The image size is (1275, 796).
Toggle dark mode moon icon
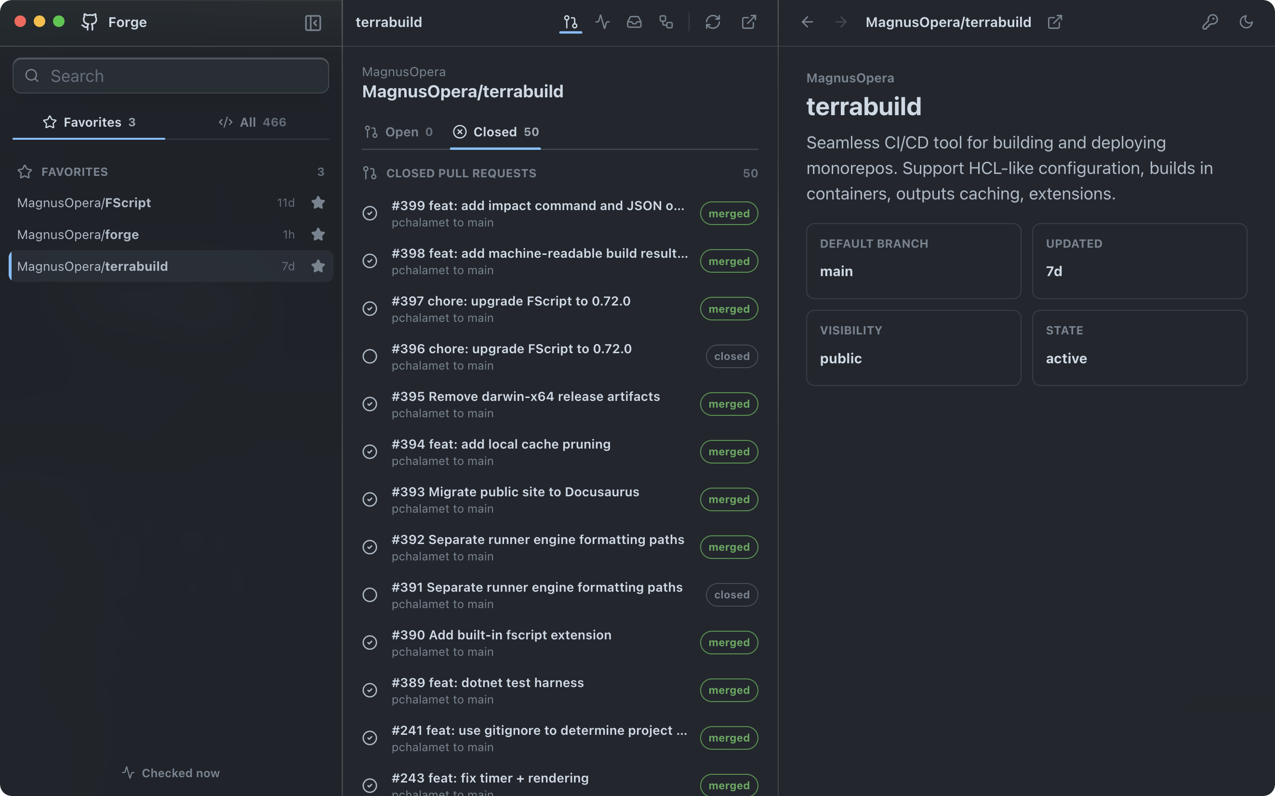click(1246, 22)
